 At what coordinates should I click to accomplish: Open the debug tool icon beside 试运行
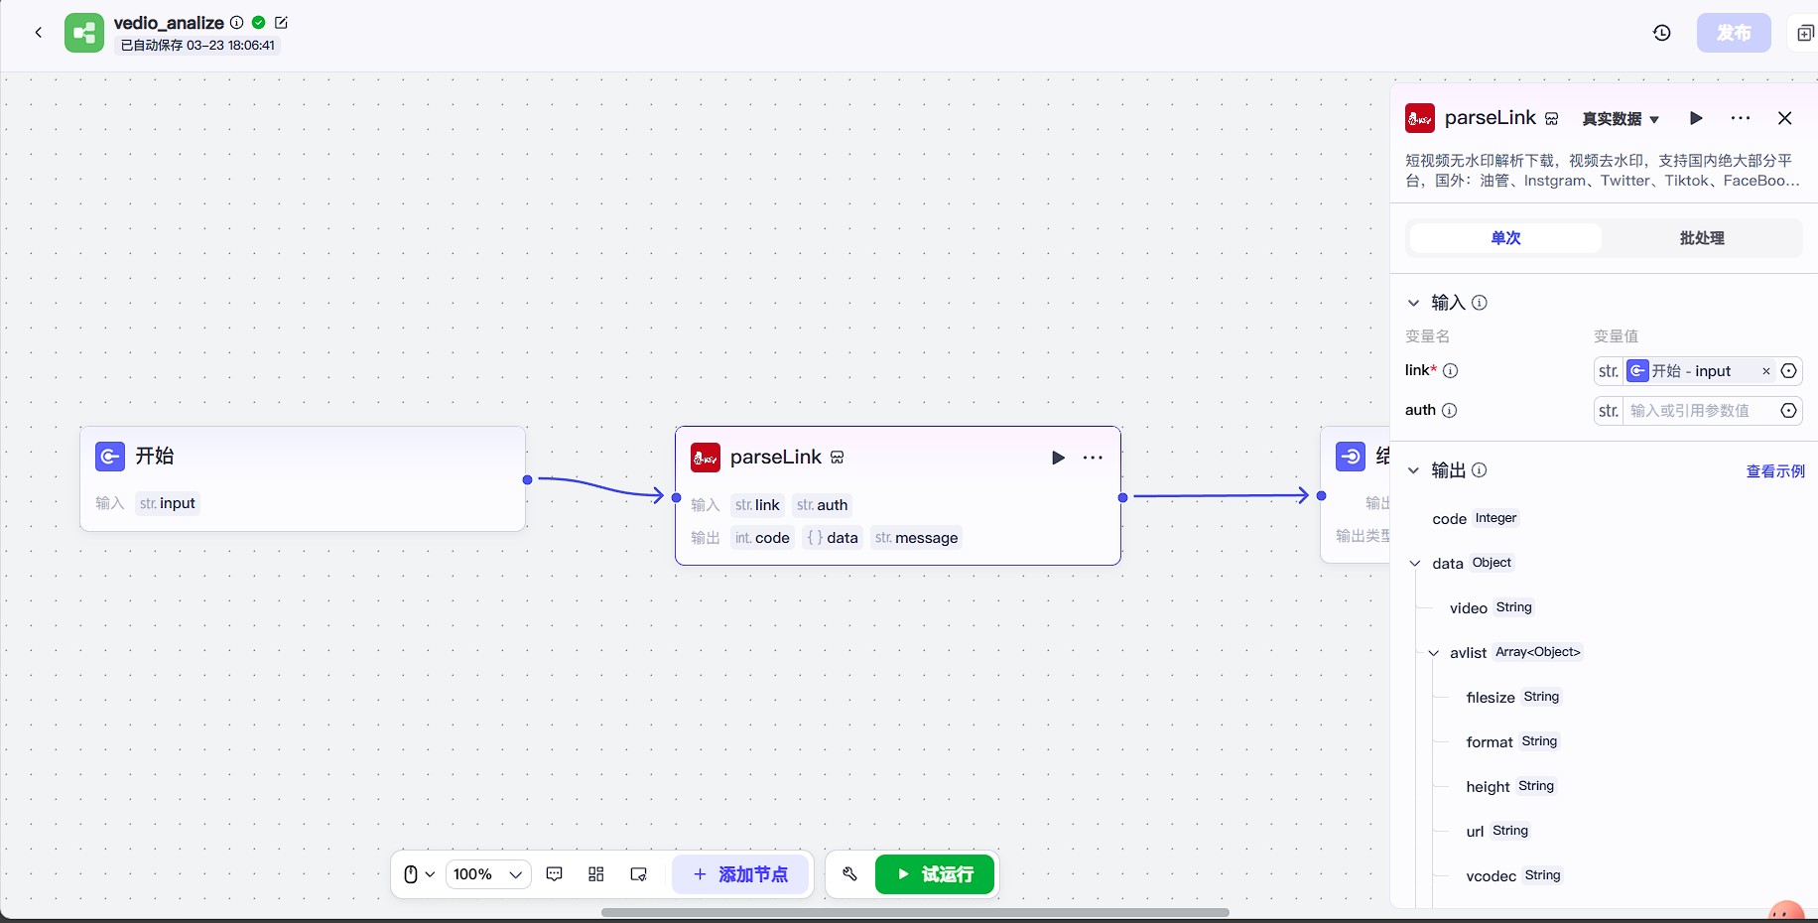click(x=849, y=874)
